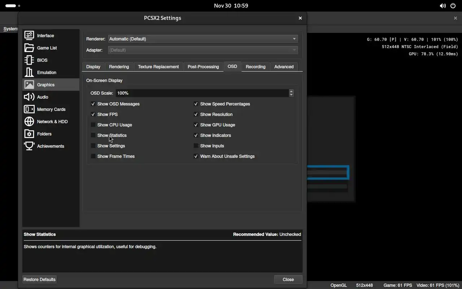Viewport: 462px width, 289px height.
Task: Click the 512x448 status bar entry
Action: pos(364,285)
